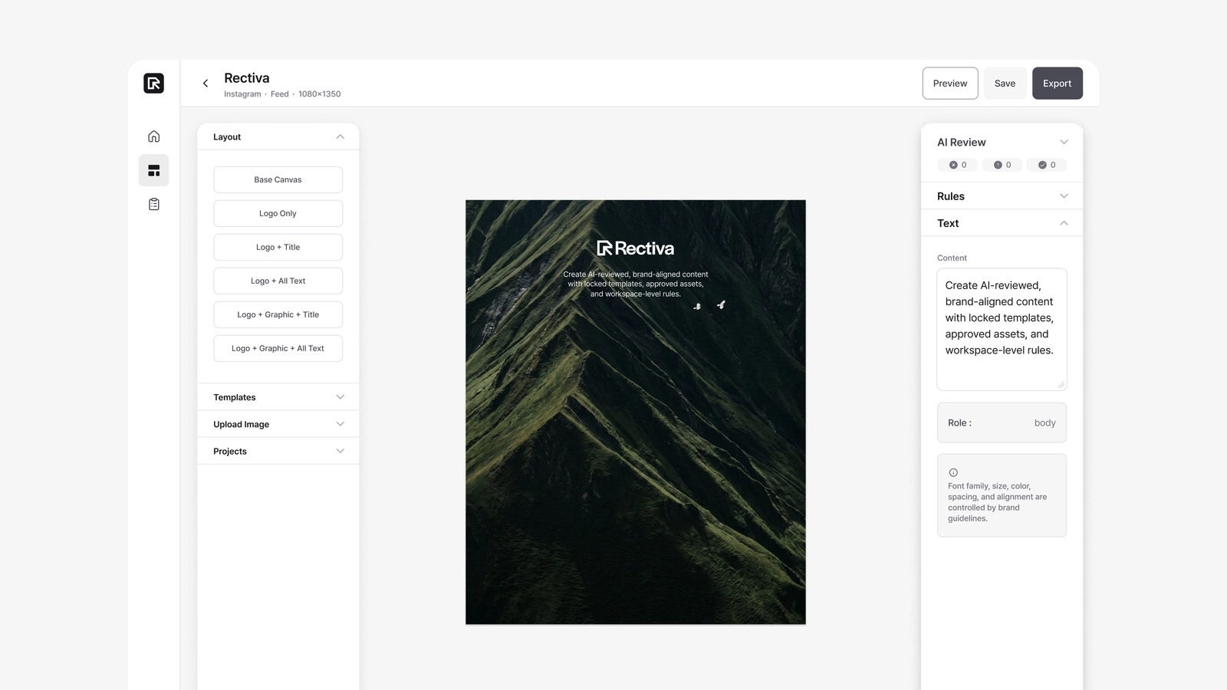
Task: Choose the Logo + Title layout
Action: click(x=278, y=247)
